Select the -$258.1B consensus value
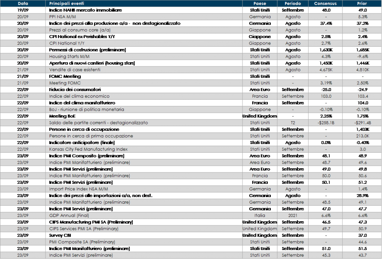The width and height of the screenshot is (382, 259). tap(325, 123)
